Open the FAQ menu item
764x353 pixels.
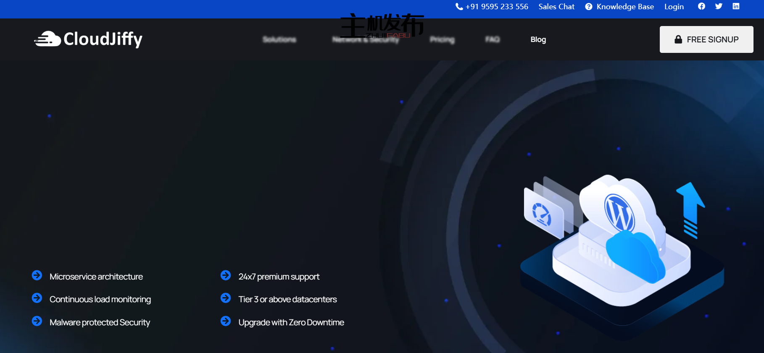coord(493,39)
